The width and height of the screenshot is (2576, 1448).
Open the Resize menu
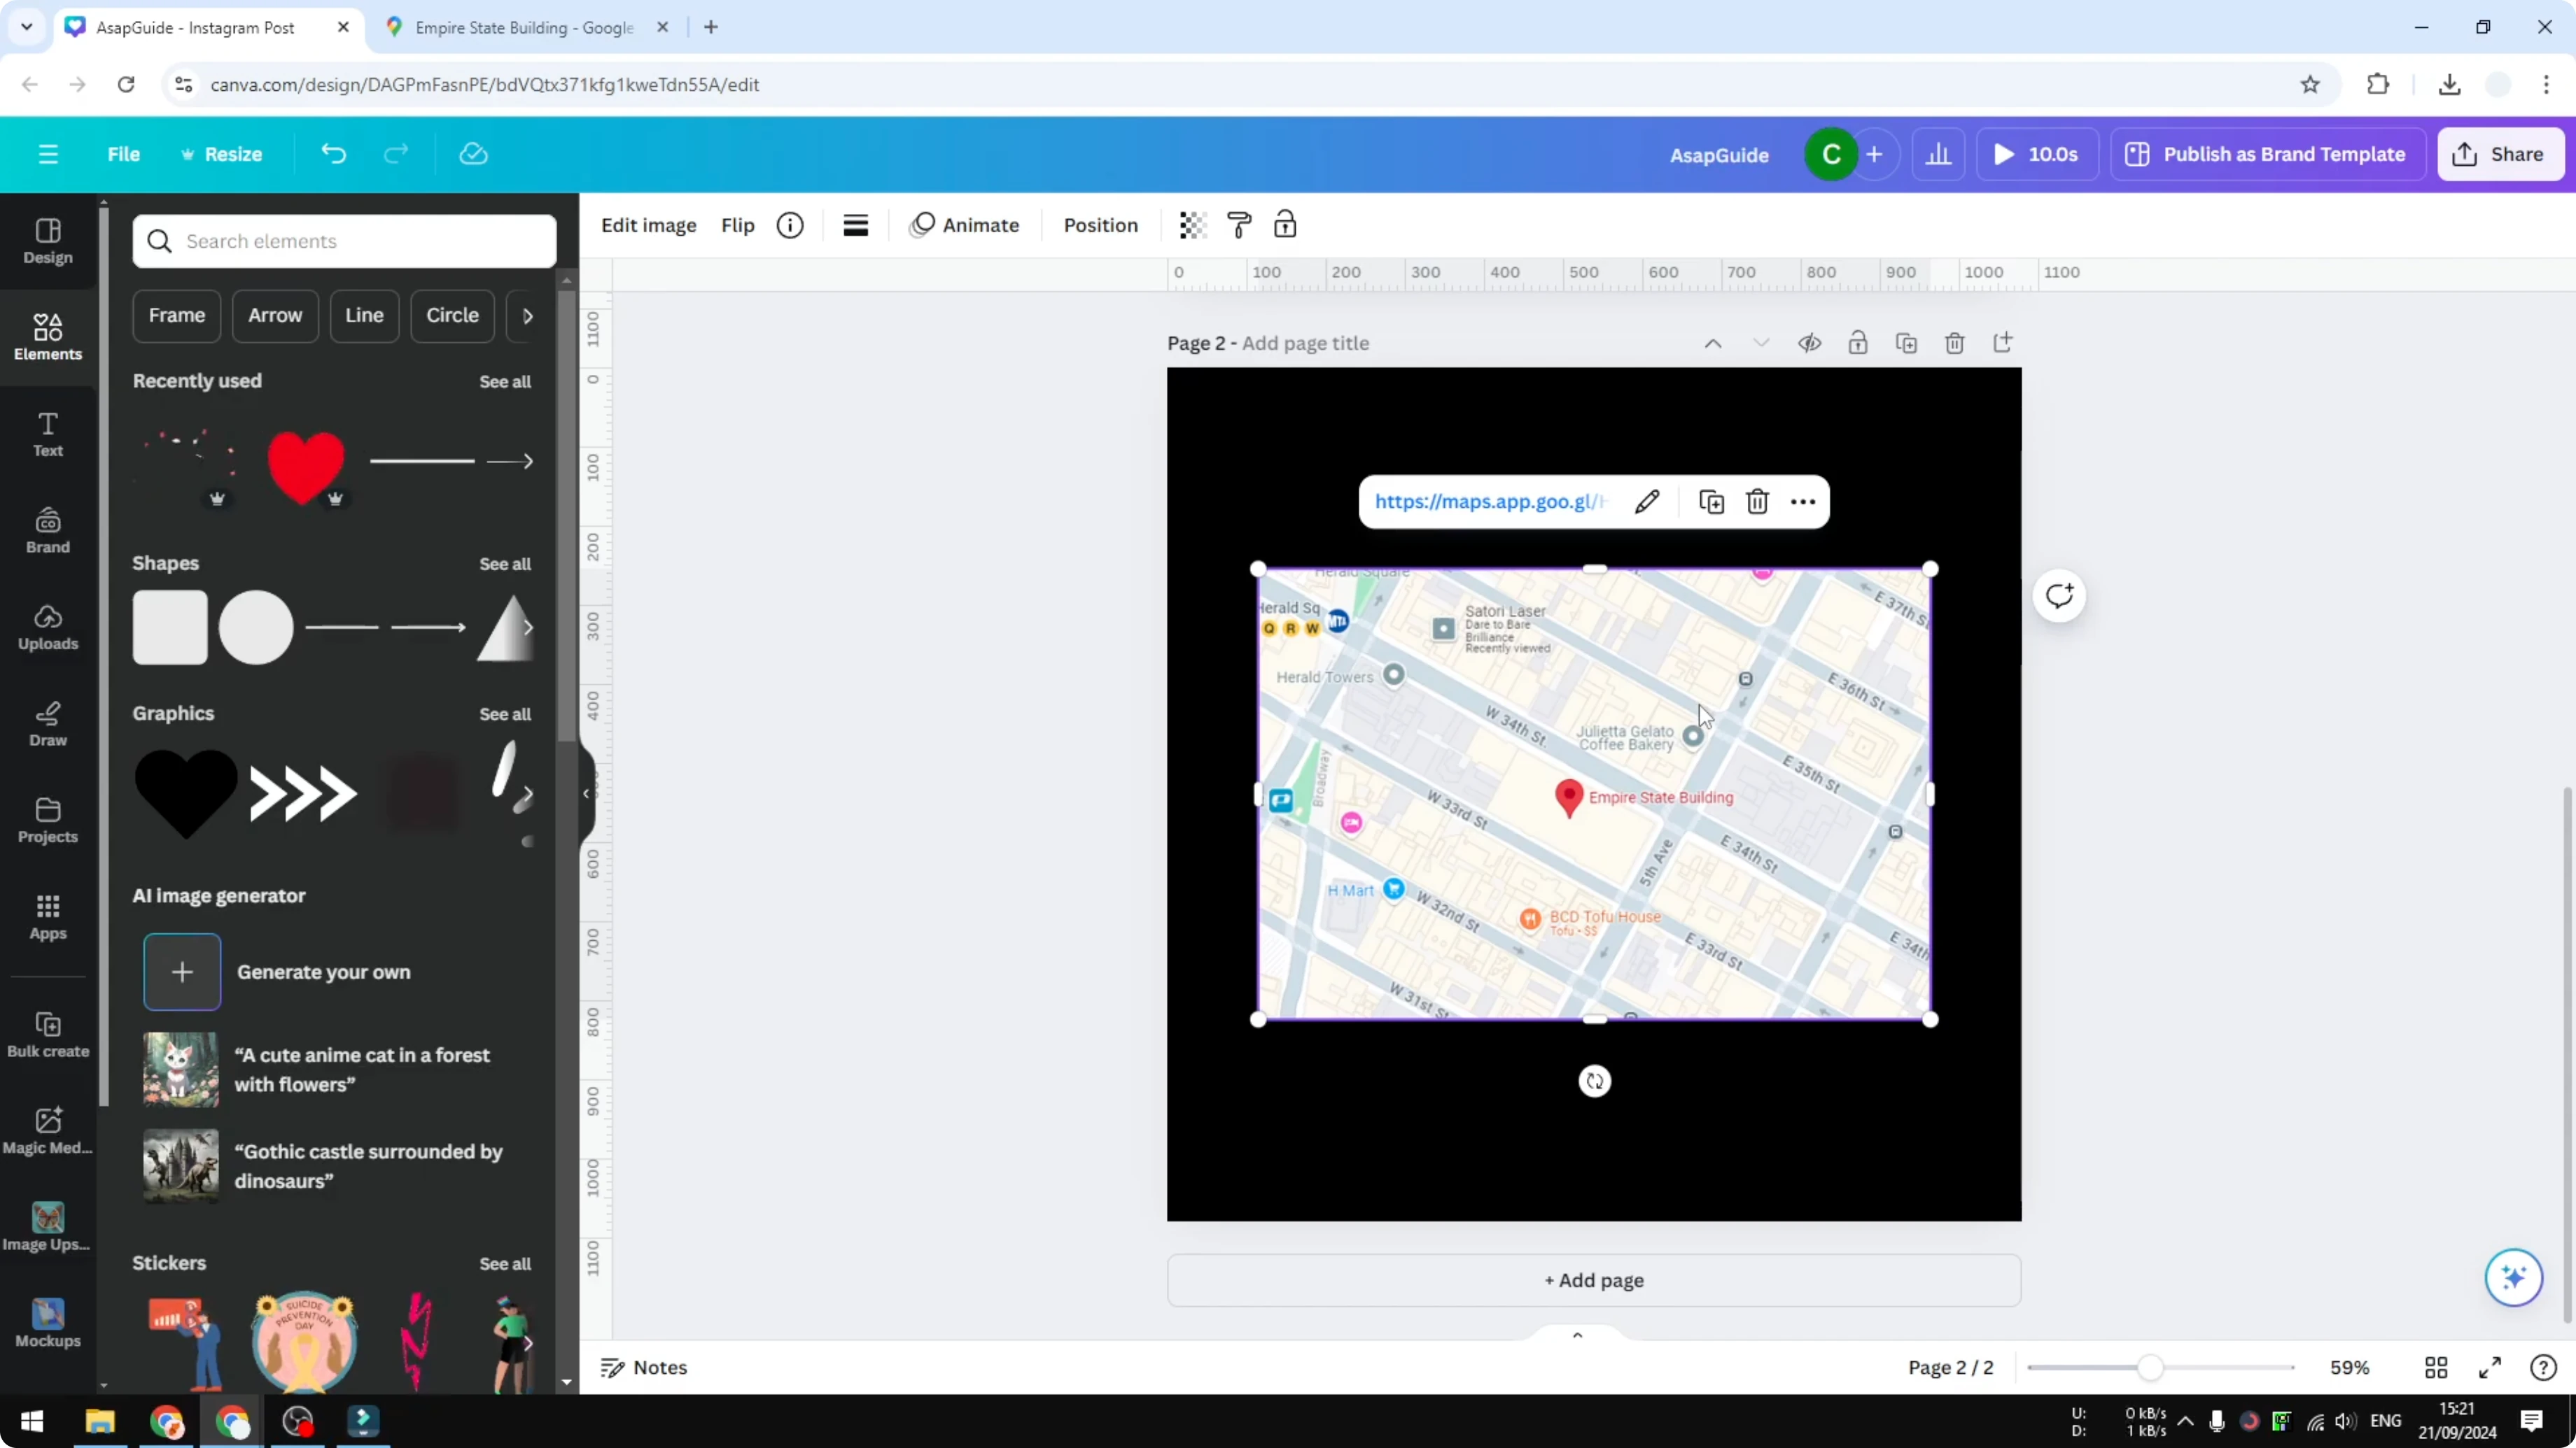point(221,154)
